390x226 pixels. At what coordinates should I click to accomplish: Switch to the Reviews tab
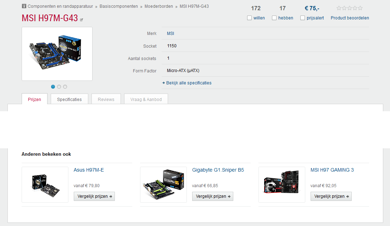coord(106,99)
